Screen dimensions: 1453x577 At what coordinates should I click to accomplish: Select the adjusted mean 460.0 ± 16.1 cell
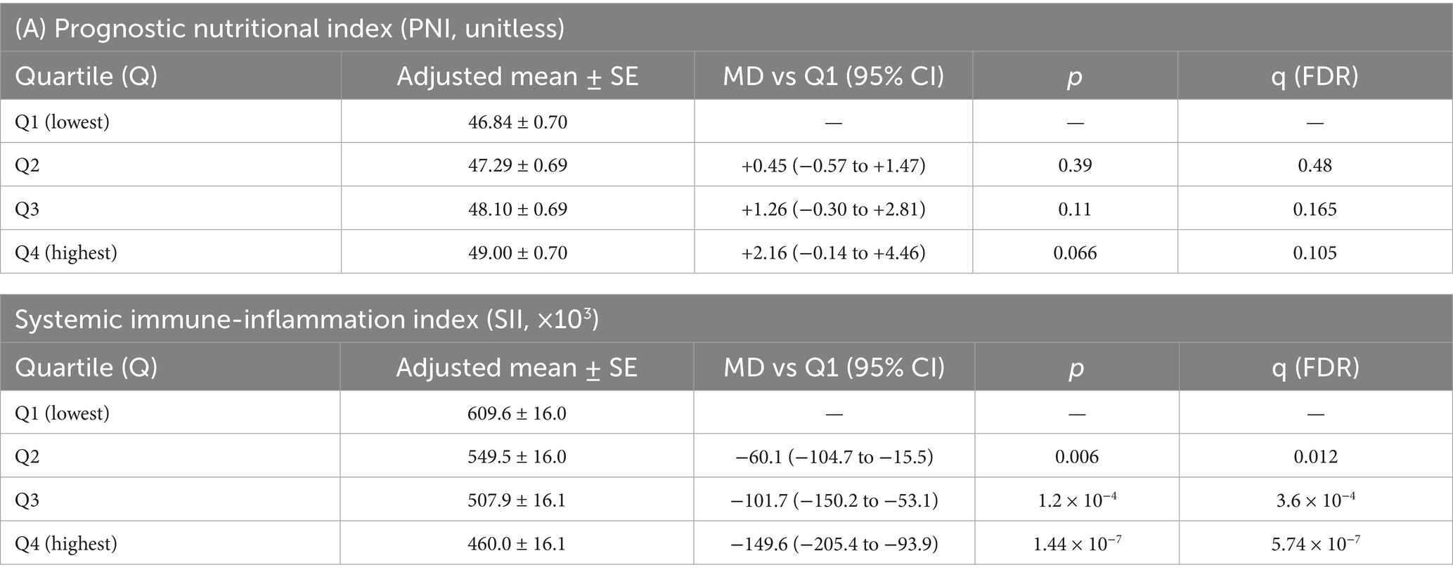(x=517, y=544)
